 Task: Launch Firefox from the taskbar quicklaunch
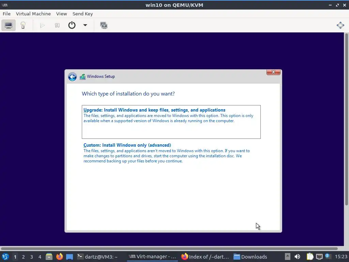coord(59,257)
